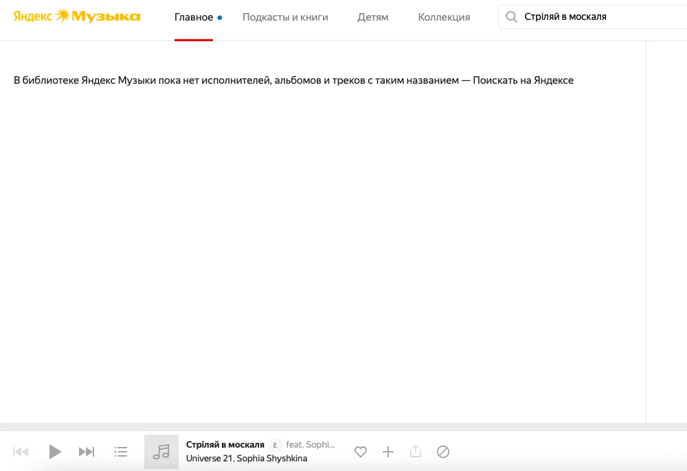Open the playback queue list
This screenshot has width=687, height=471.
point(121,452)
